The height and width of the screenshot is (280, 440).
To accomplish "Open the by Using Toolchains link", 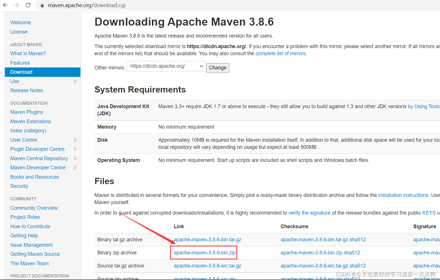I will coord(424,106).
